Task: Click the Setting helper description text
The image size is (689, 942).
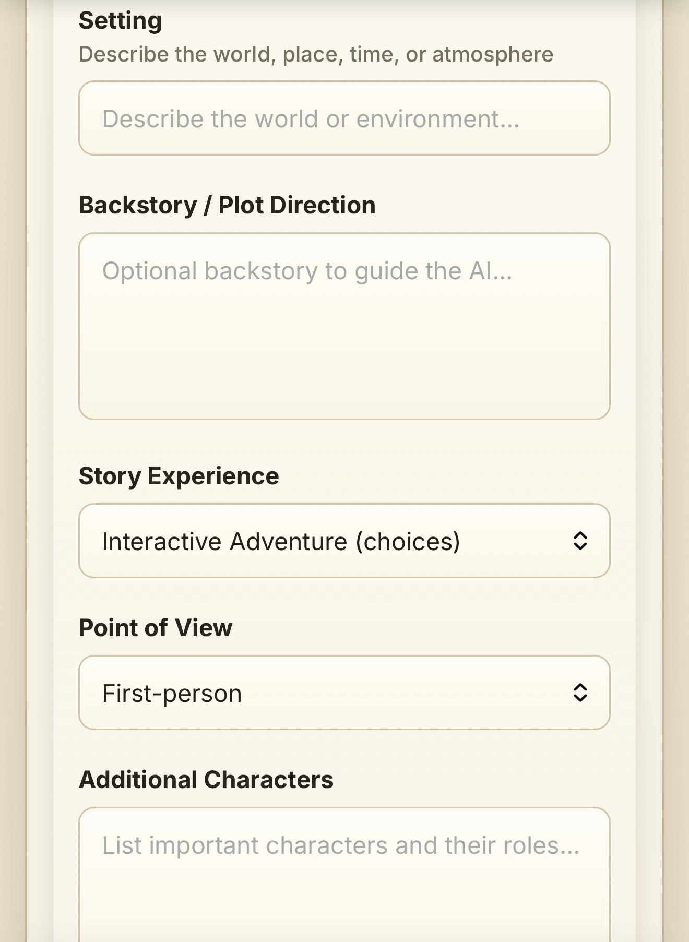Action: [x=315, y=54]
